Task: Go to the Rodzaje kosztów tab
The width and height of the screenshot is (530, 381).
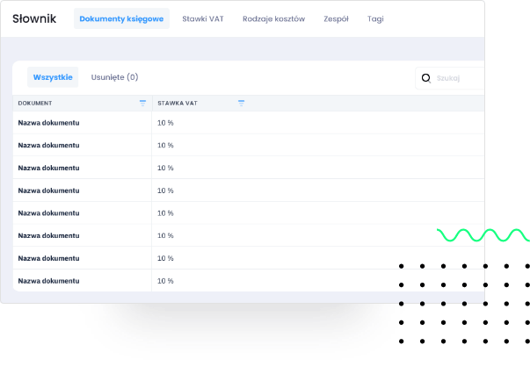Action: point(273,18)
